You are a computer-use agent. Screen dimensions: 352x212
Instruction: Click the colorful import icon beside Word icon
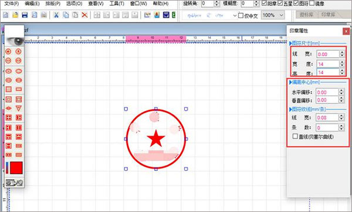pyautogui.click(x=157, y=15)
